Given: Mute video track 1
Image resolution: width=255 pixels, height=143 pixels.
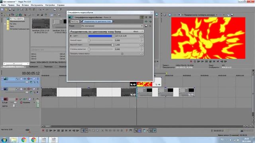Looking at the screenshot, I should (34, 79).
